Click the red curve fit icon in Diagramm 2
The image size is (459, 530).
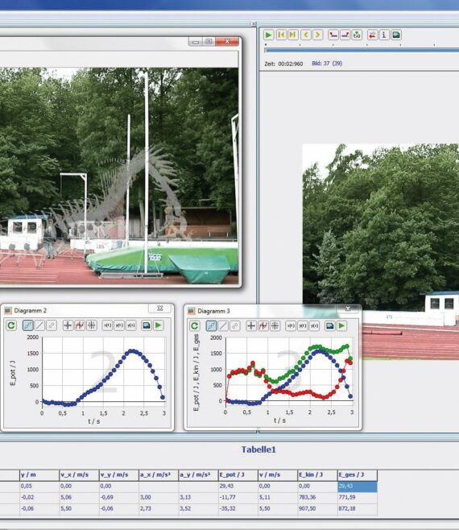click(80, 325)
